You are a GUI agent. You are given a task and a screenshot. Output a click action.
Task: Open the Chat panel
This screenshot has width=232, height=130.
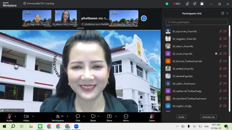point(78,118)
